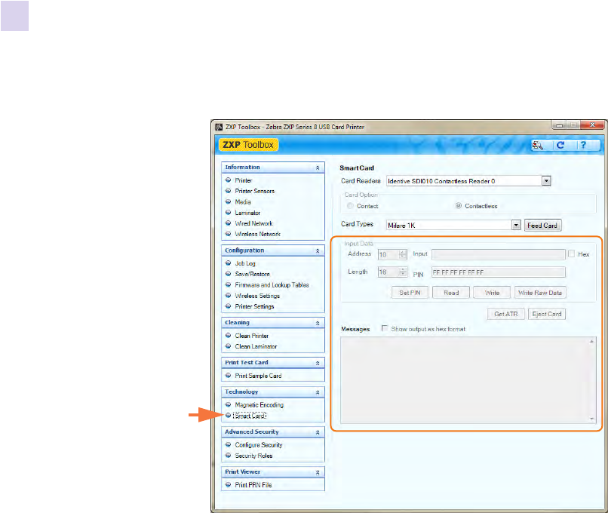Open Magnetic Encoding
The width and height of the screenshot is (608, 513).
pos(259,405)
